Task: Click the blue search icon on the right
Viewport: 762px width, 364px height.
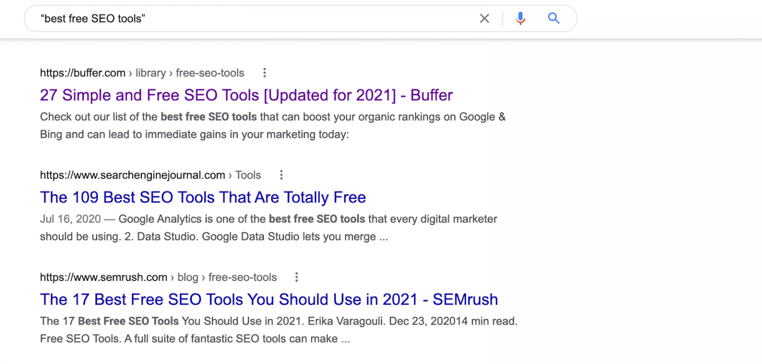Action: [554, 18]
